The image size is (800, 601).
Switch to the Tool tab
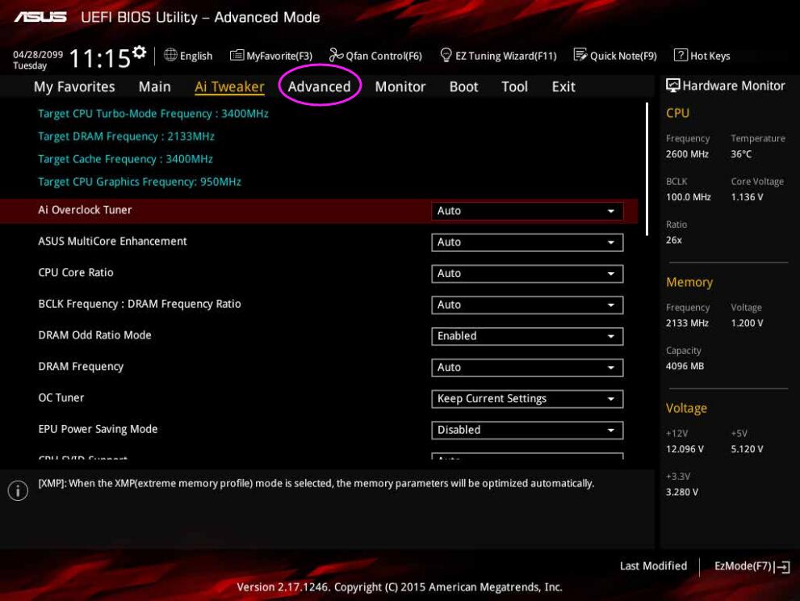coord(514,86)
